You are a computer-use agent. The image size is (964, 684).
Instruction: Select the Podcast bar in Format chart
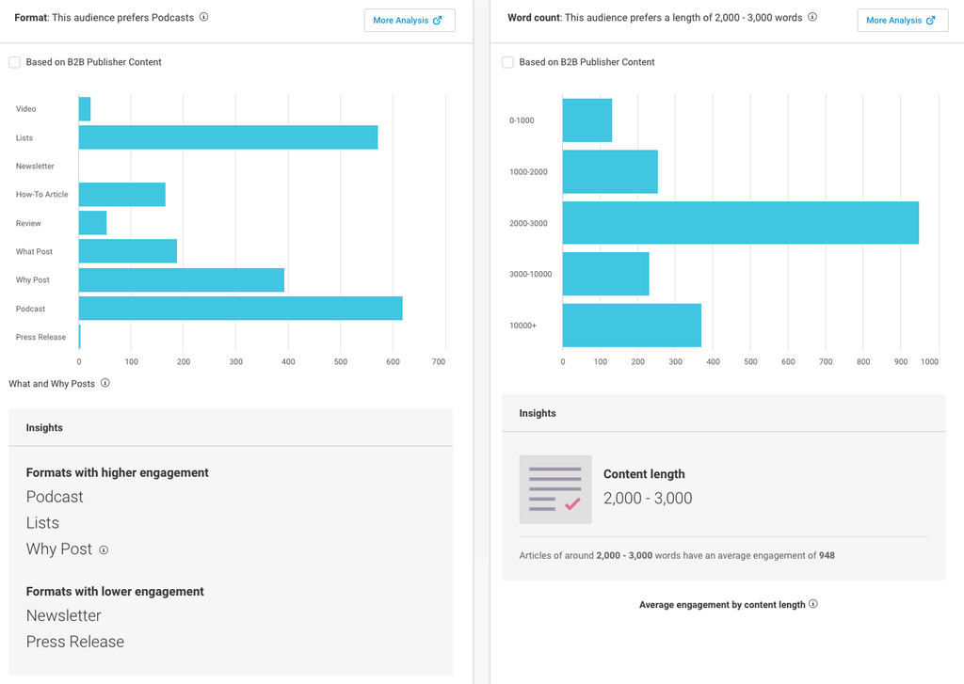pyautogui.click(x=240, y=309)
